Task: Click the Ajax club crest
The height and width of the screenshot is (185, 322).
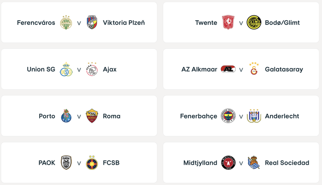Action: point(92,69)
